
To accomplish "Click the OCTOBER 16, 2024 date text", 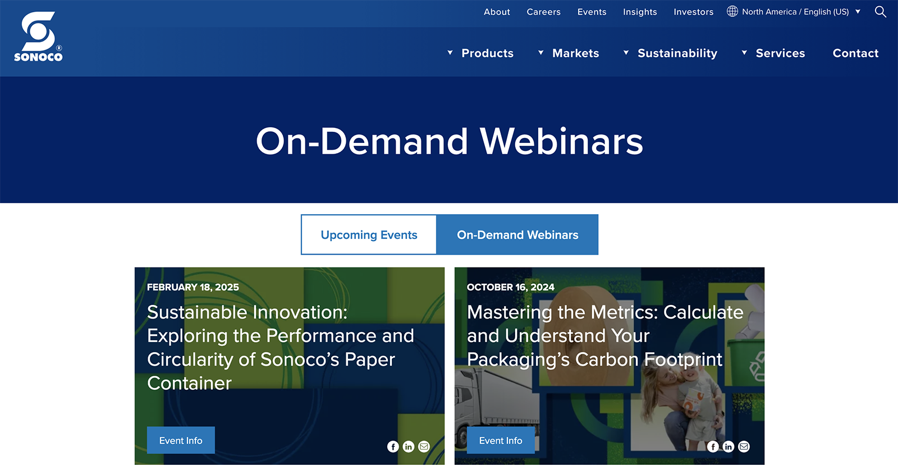I will [x=511, y=287].
